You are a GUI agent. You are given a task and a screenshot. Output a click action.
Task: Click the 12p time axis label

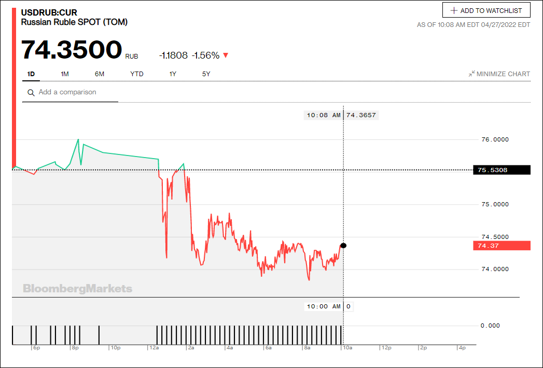click(386, 348)
